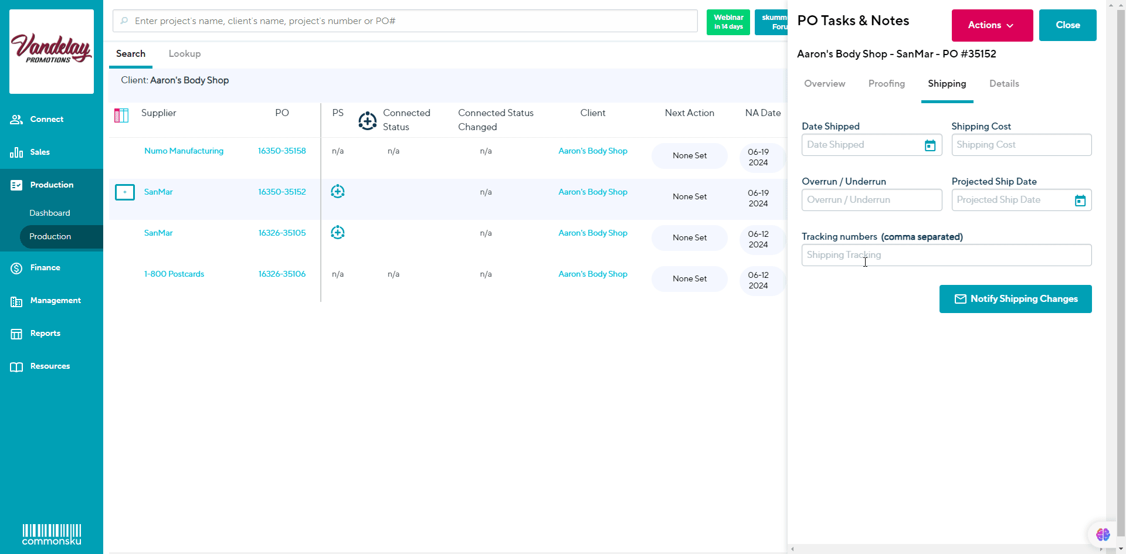Open PO link 16350-35158
This screenshot has height=554, width=1126.
point(282,151)
